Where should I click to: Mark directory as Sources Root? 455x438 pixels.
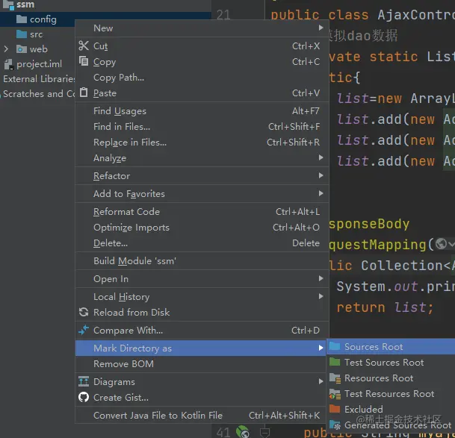391,346
